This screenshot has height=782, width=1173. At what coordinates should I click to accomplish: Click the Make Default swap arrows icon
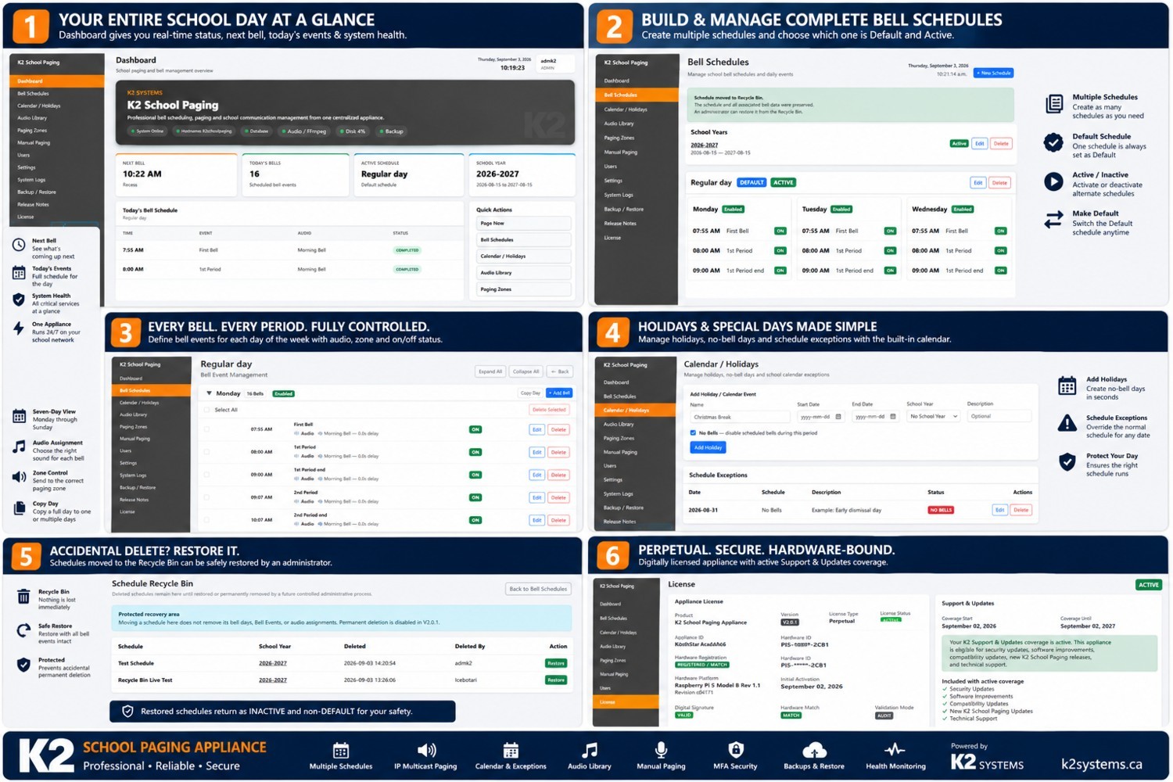1054,220
